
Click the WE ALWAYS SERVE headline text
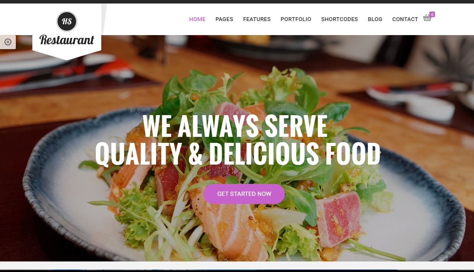(x=235, y=126)
